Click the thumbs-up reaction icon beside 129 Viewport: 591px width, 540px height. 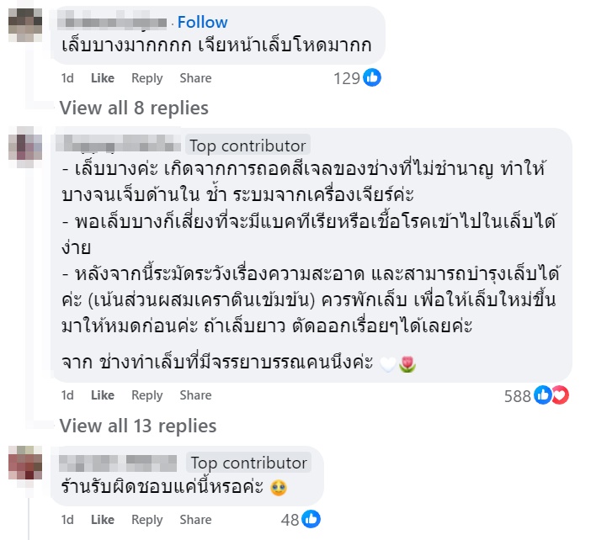coord(372,78)
